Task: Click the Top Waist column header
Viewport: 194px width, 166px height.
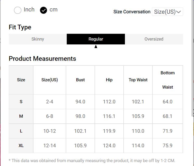Action: tap(138, 80)
